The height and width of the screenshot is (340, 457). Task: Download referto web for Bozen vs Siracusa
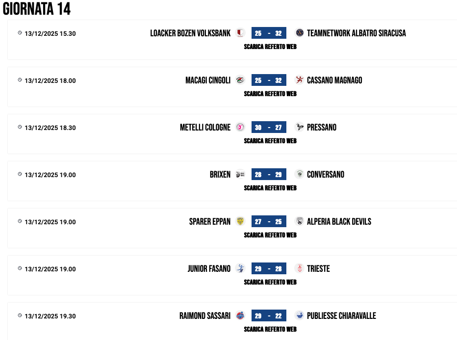tap(270, 47)
